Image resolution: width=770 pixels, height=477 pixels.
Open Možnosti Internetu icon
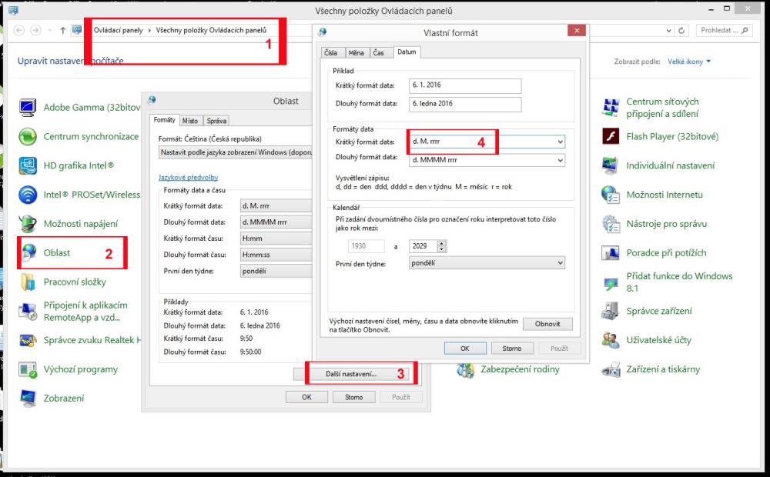tap(611, 195)
